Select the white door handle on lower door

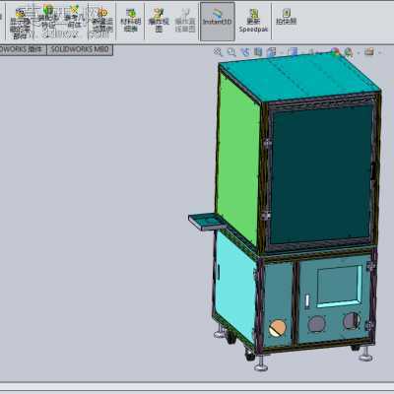[x=307, y=300]
